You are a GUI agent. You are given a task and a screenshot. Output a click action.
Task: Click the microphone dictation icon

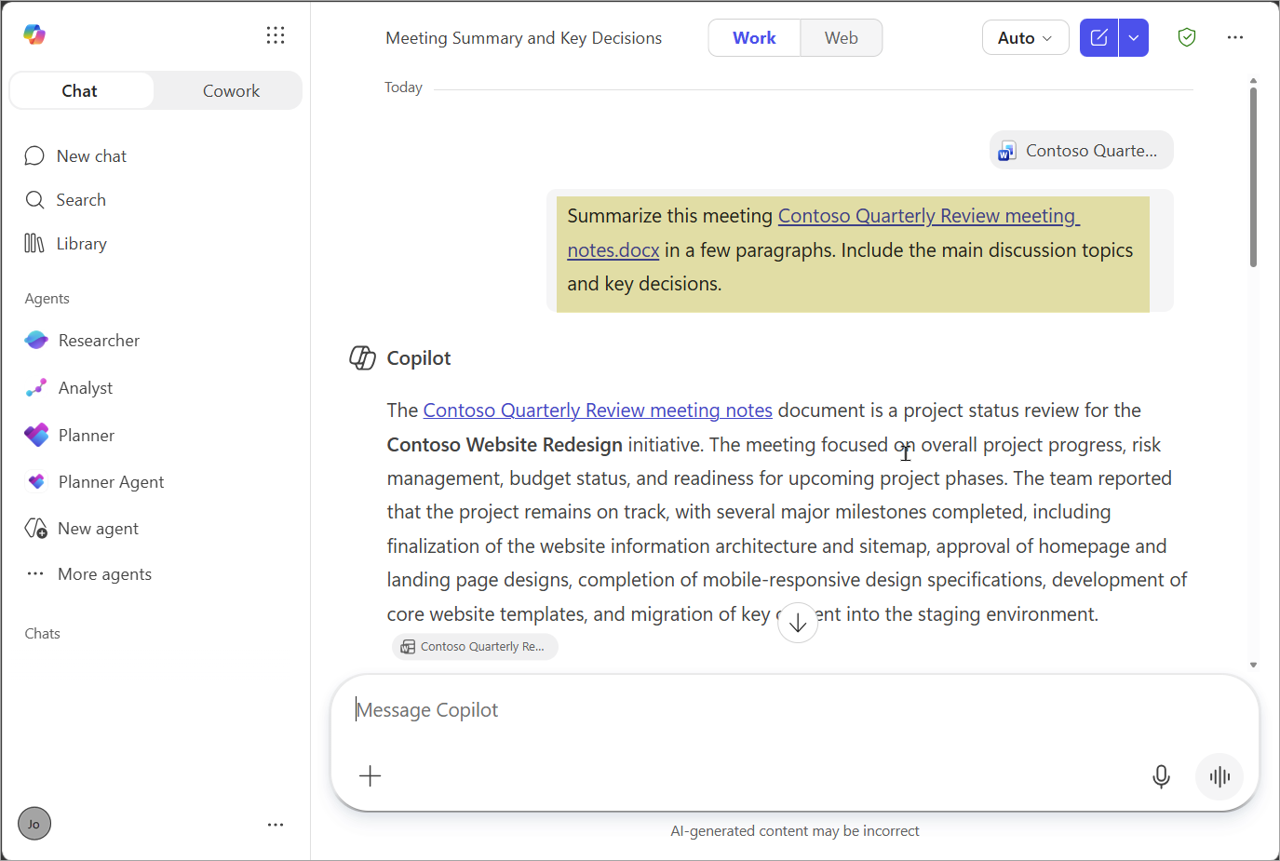point(1161,776)
